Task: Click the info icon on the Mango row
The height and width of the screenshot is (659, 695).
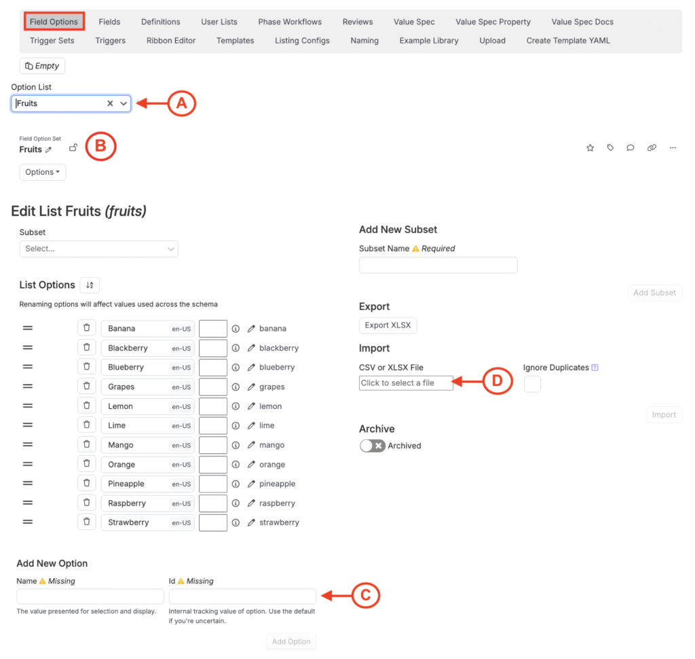Action: tap(236, 445)
